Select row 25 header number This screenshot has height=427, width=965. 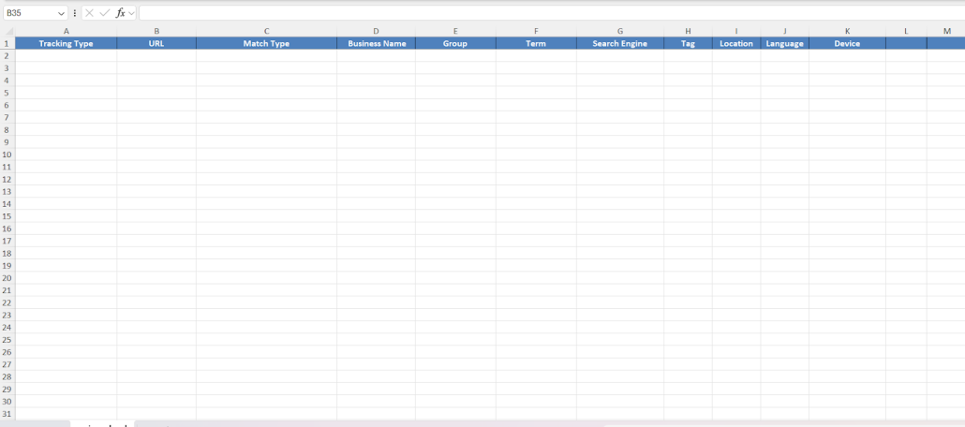tap(7, 340)
